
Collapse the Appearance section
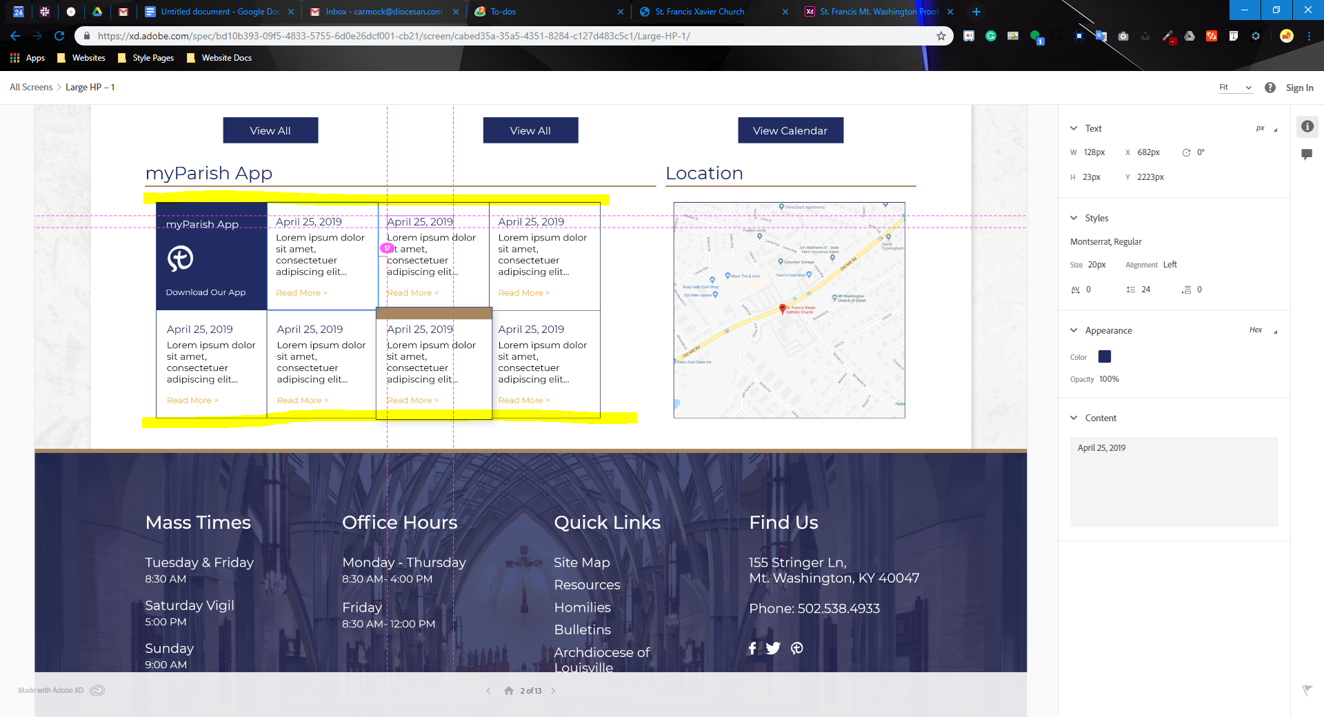point(1074,330)
